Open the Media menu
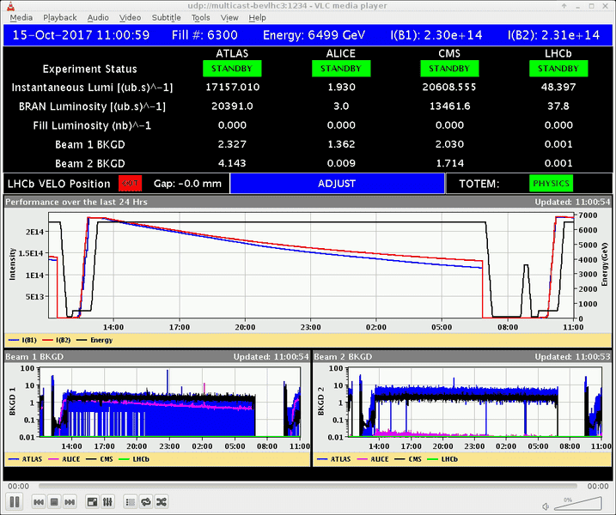This screenshot has width=616, height=515. pos(21,18)
